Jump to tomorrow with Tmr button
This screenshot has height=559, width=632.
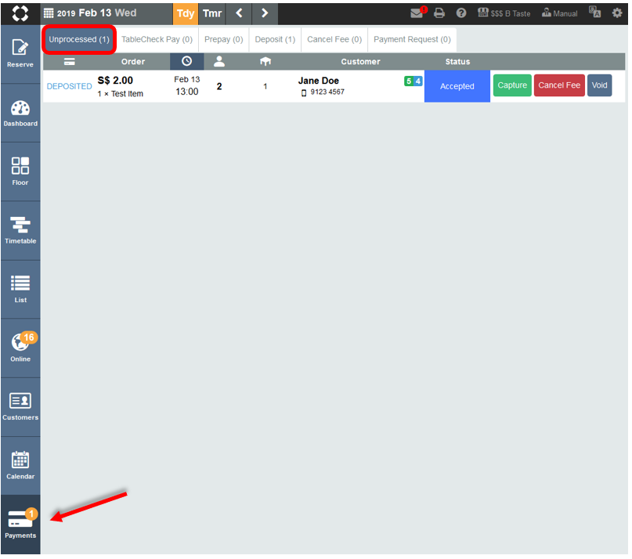click(212, 13)
